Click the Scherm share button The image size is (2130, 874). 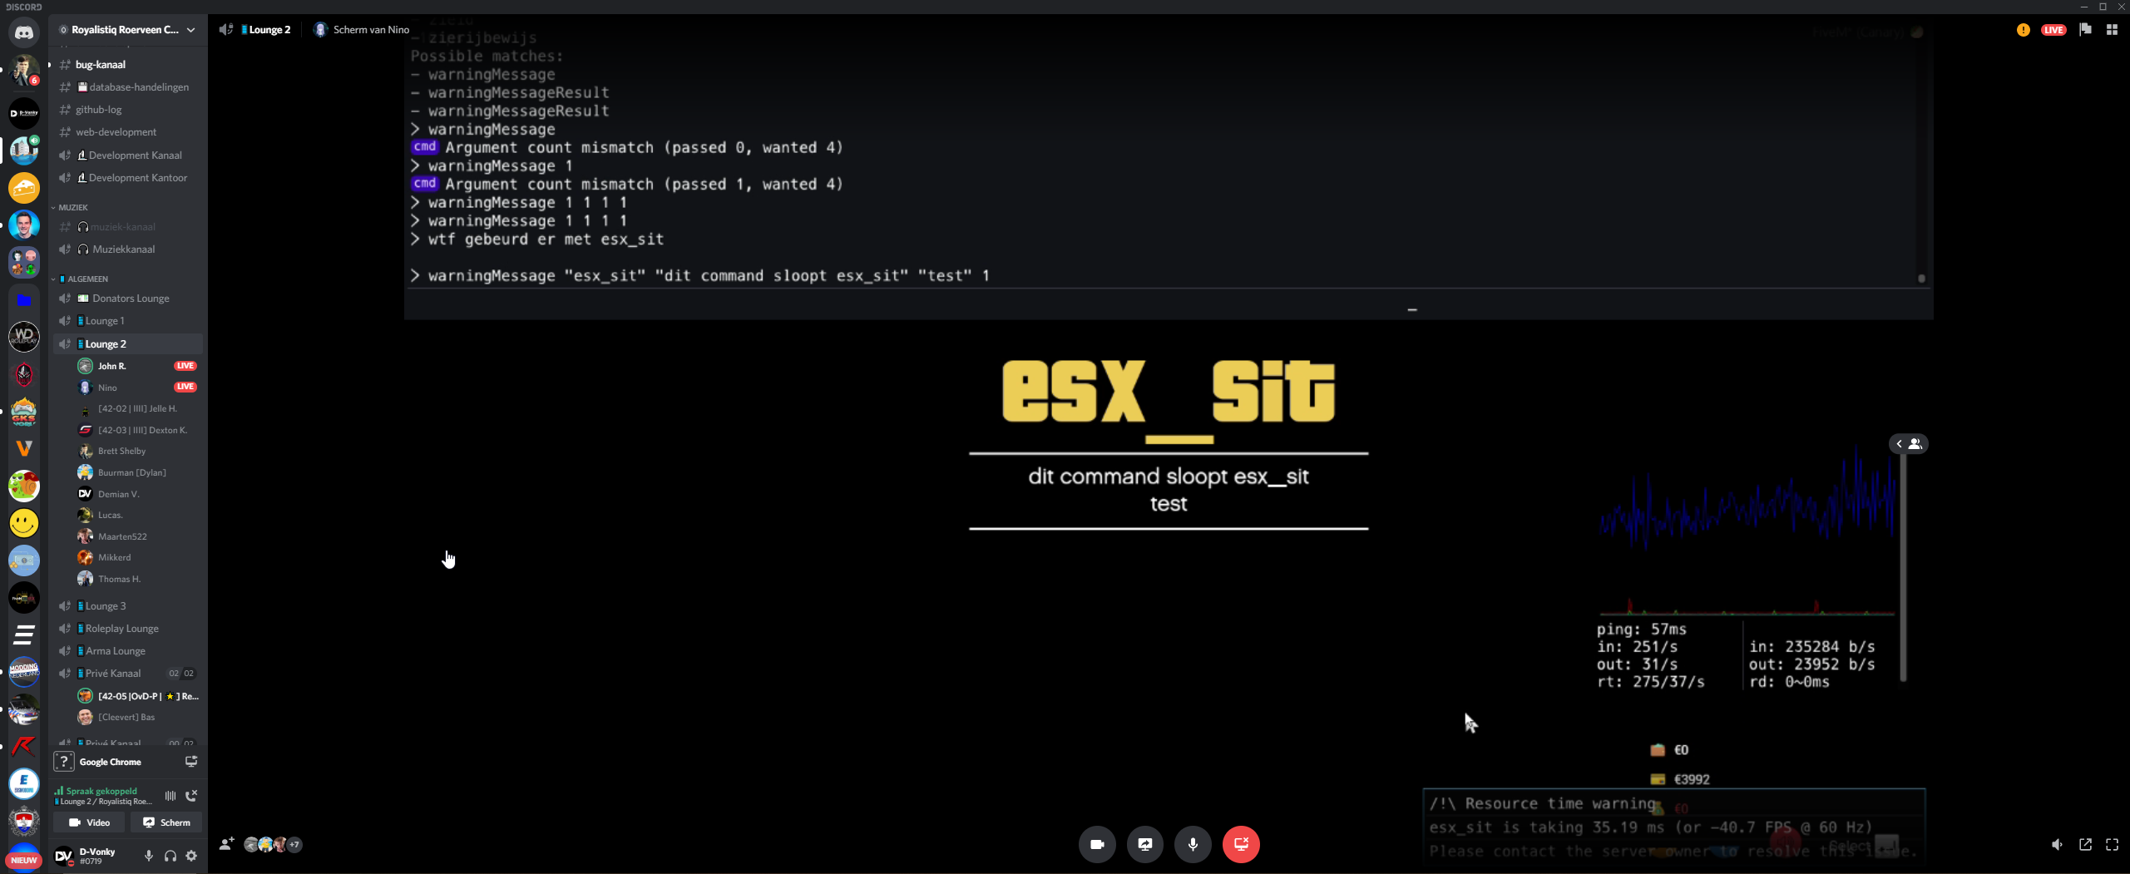click(x=166, y=822)
